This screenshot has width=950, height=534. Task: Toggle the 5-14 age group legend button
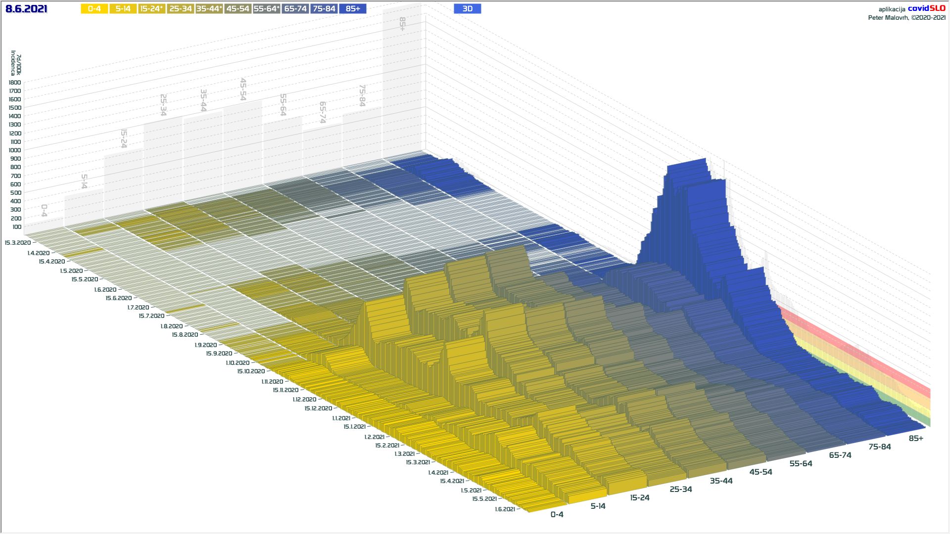[x=123, y=9]
